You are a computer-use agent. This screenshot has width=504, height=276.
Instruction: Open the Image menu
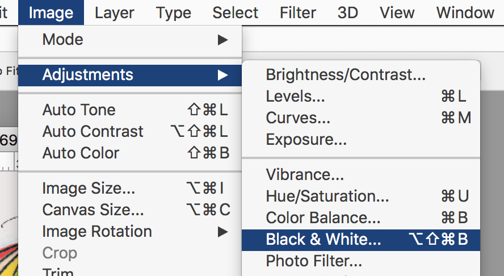(51, 12)
